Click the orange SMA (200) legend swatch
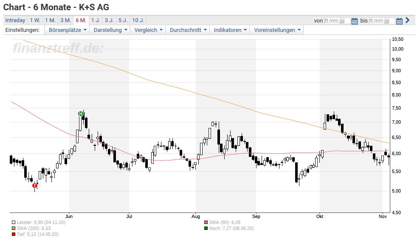The height and width of the screenshot is (238, 420). tap(14, 228)
